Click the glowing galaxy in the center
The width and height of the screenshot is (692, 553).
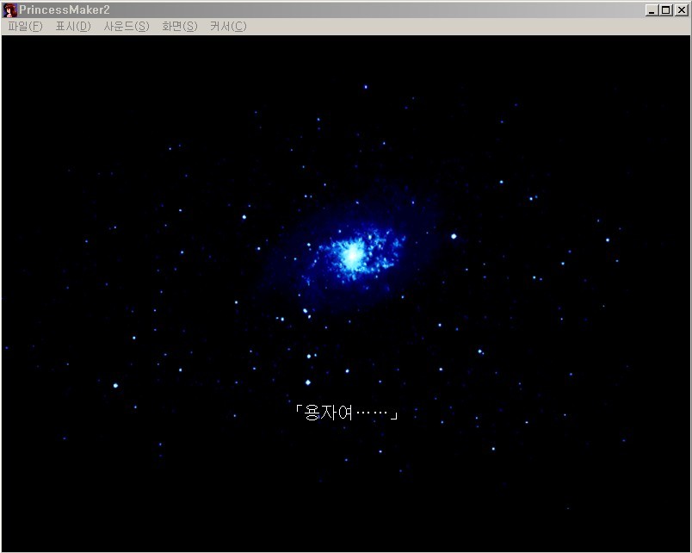click(354, 256)
